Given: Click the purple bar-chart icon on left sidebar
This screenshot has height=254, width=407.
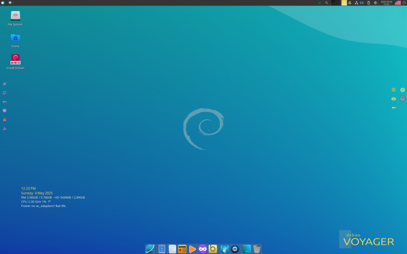Looking at the screenshot, I should tap(4, 128).
